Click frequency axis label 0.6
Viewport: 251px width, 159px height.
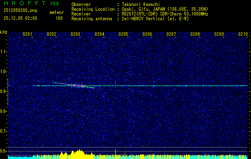[x=3, y=151]
